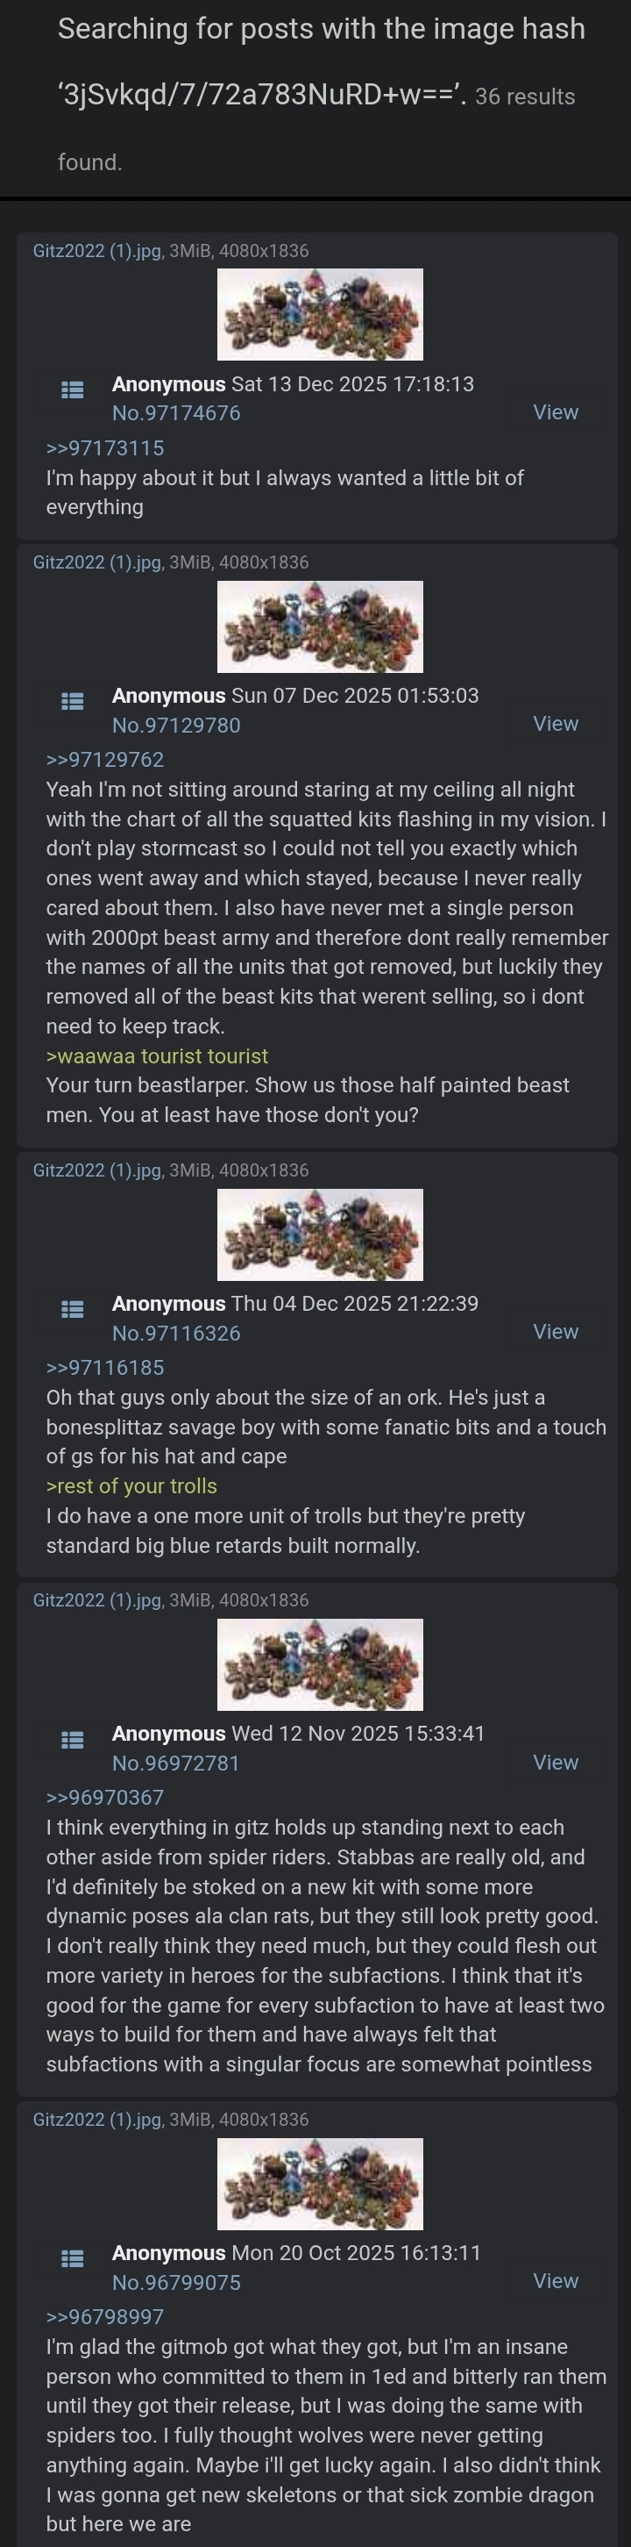Open list icon beside post No.97116326
Screen dimensions: 631x2547
click(72, 1309)
